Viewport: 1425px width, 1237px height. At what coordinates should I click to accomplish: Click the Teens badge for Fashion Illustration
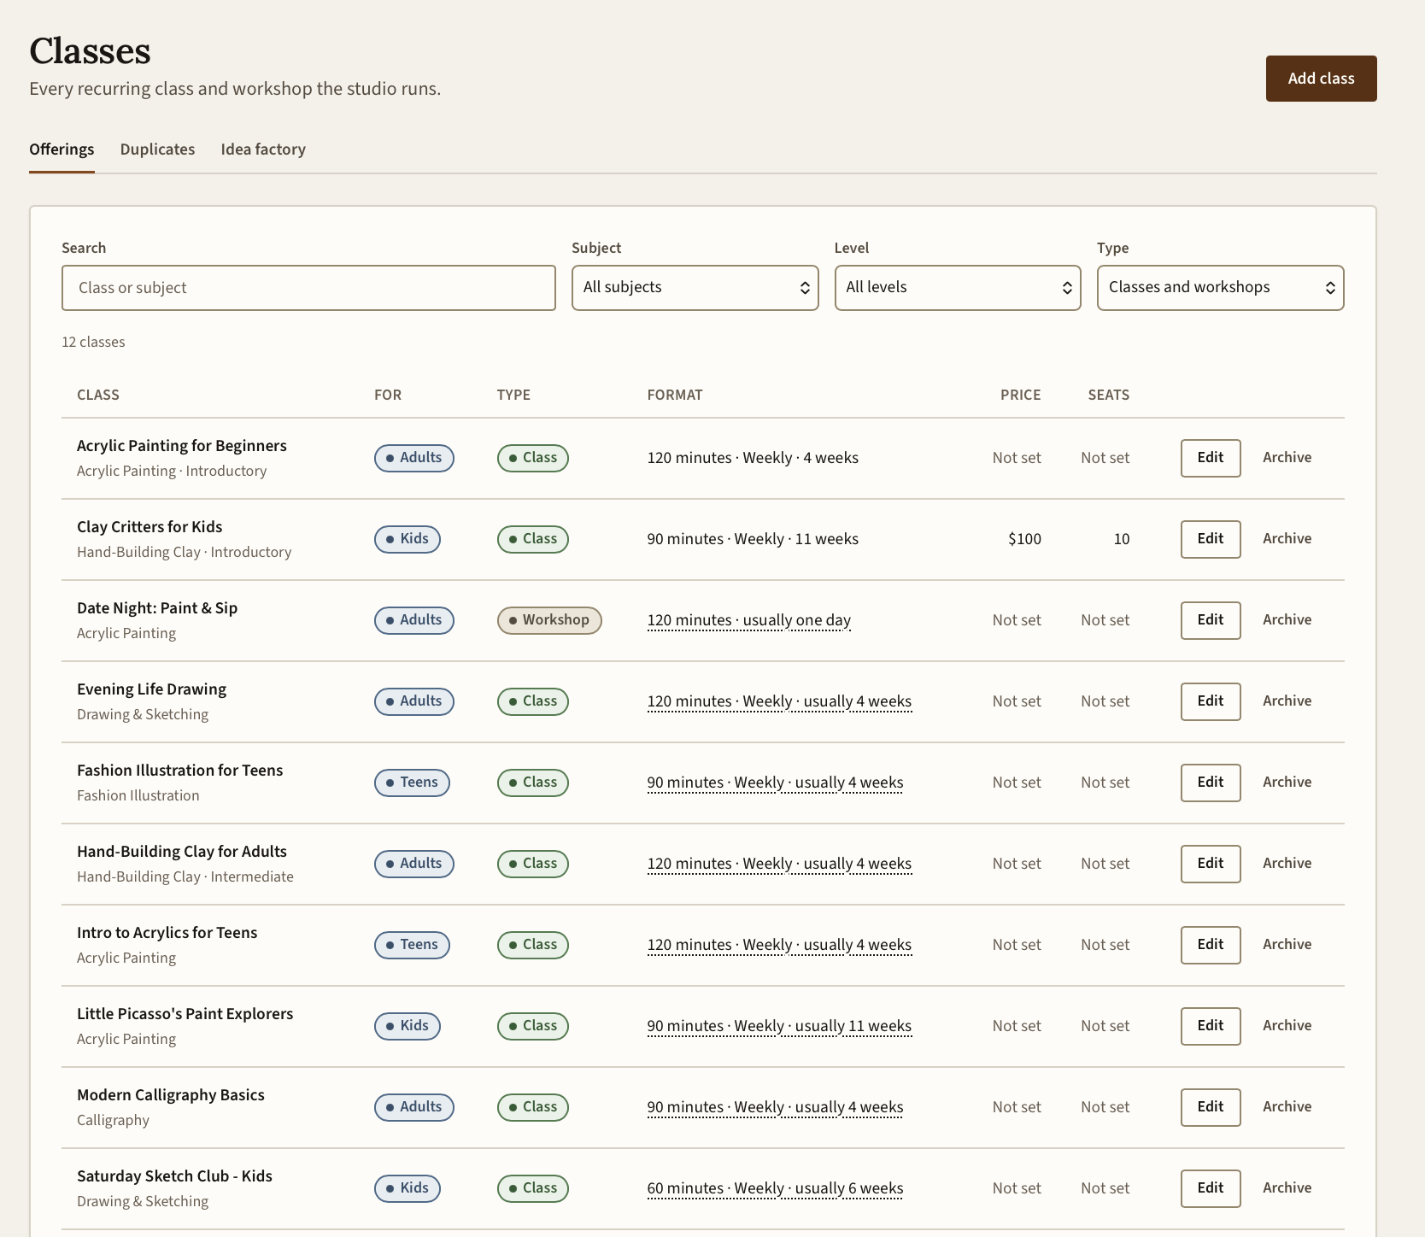(x=412, y=783)
